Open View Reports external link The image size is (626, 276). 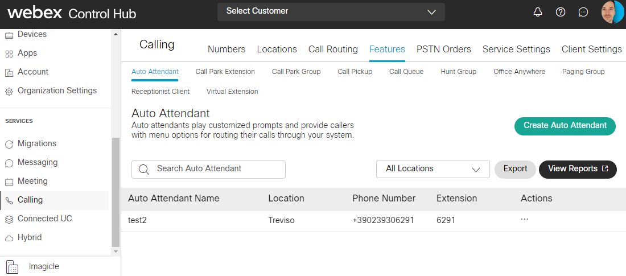pos(578,169)
